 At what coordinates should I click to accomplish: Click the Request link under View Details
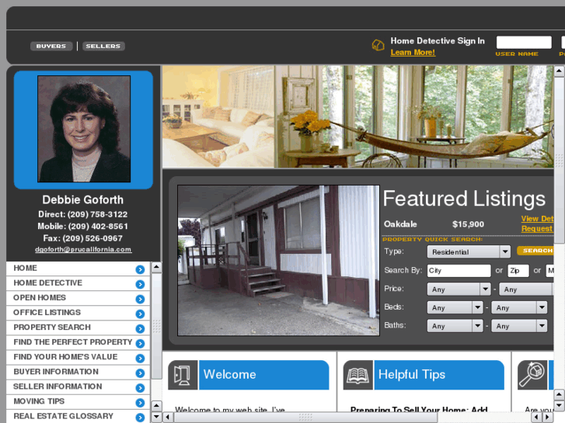(x=537, y=229)
